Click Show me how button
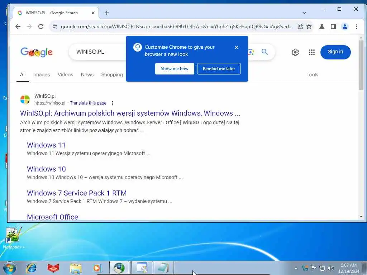 [175, 69]
